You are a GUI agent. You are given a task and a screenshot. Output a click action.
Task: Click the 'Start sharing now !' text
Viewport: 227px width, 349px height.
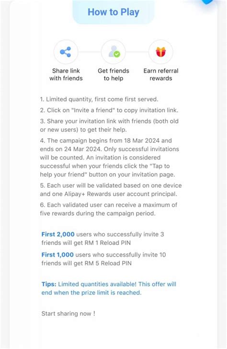pos(68,314)
